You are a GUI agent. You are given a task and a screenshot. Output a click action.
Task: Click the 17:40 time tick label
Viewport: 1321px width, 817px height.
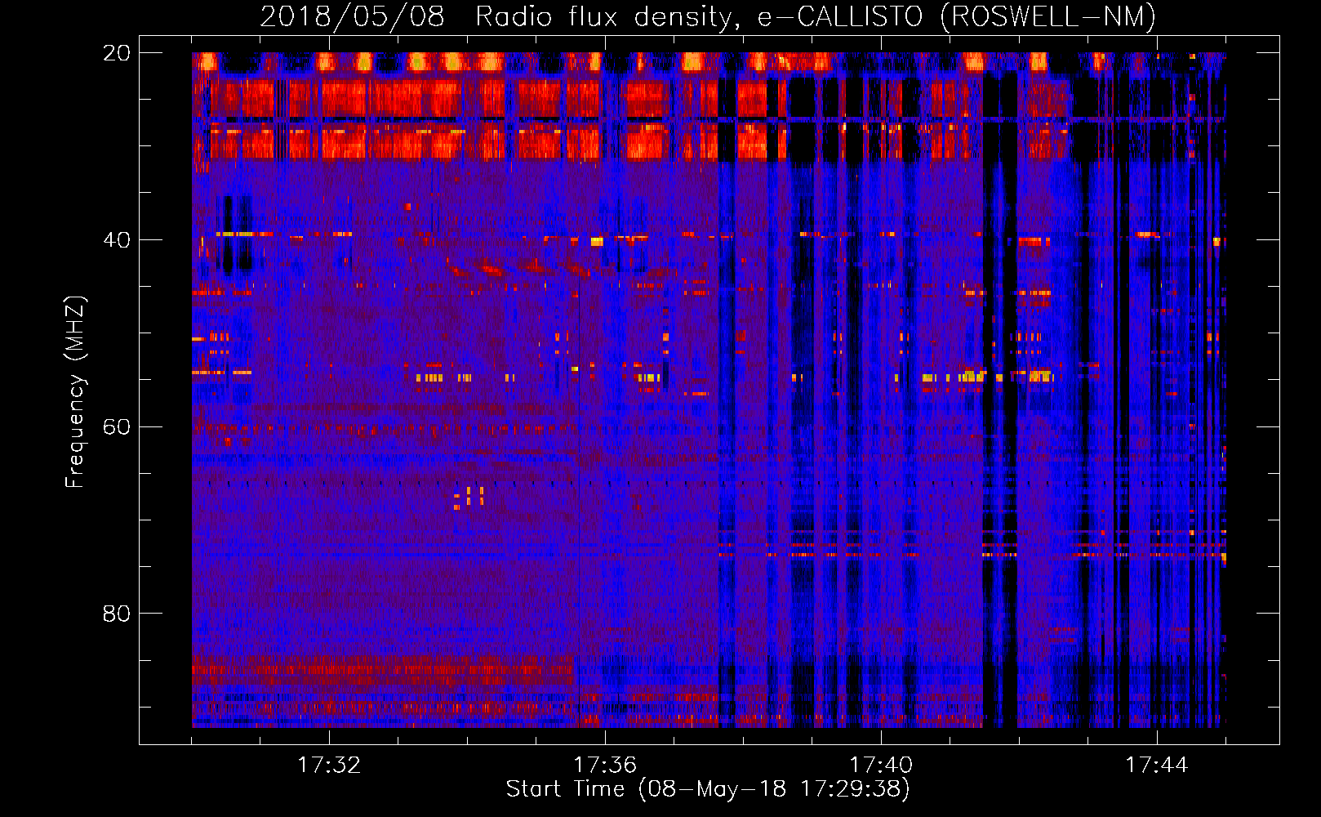click(881, 766)
